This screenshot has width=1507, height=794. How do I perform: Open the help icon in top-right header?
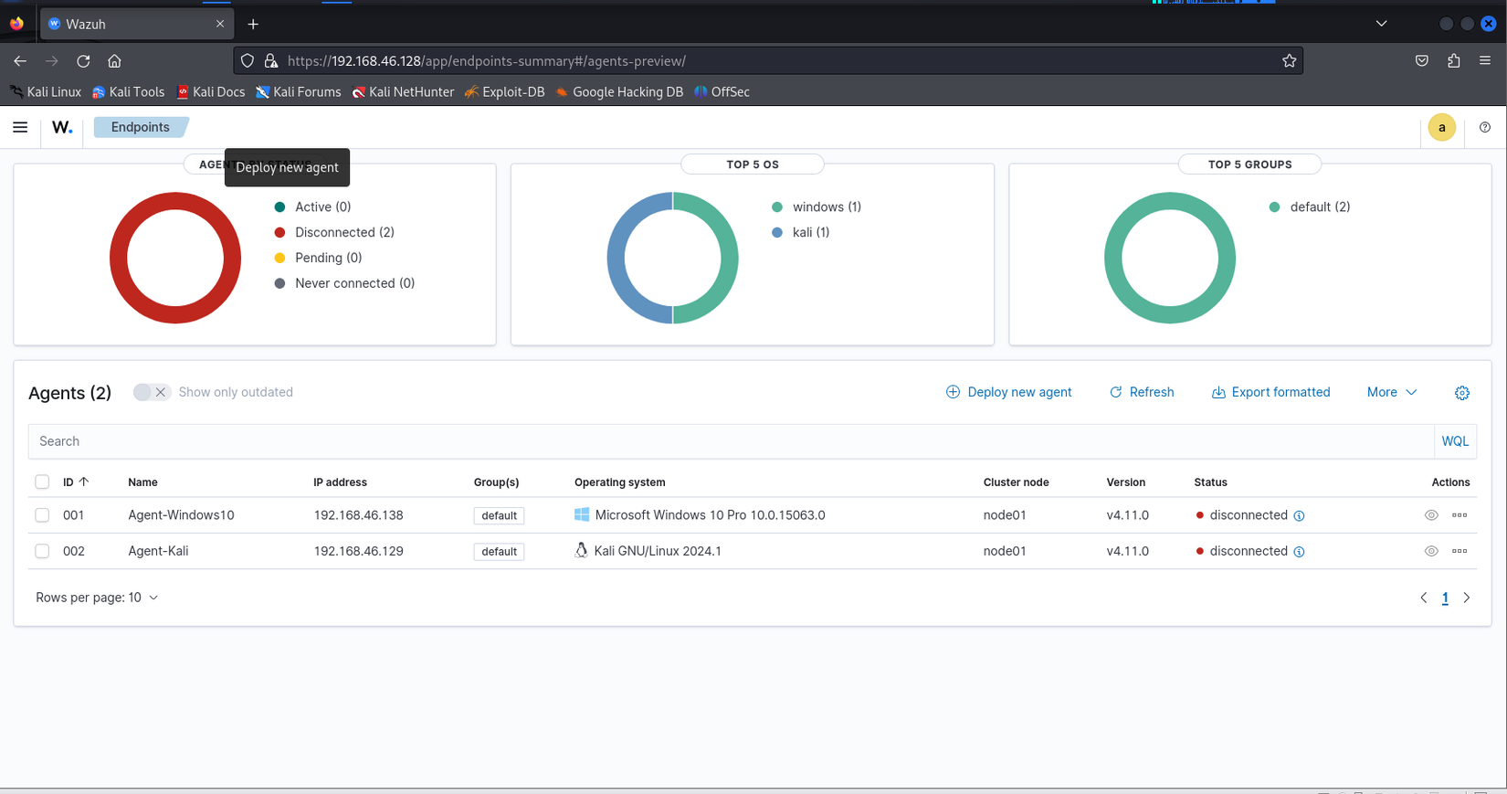1485,127
